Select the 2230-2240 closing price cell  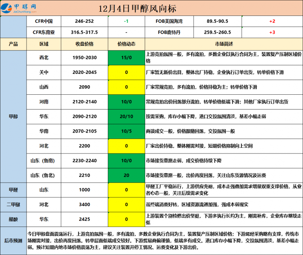click(x=84, y=161)
